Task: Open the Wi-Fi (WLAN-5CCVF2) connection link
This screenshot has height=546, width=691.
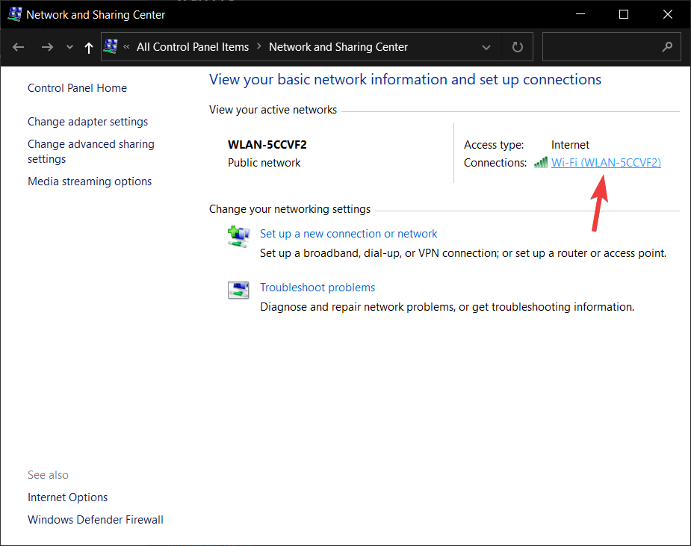Action: [606, 163]
